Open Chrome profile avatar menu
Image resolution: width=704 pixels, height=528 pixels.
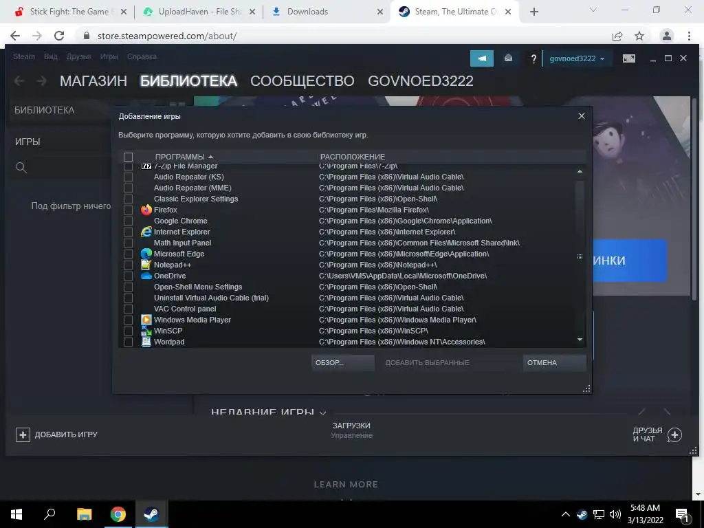point(667,36)
